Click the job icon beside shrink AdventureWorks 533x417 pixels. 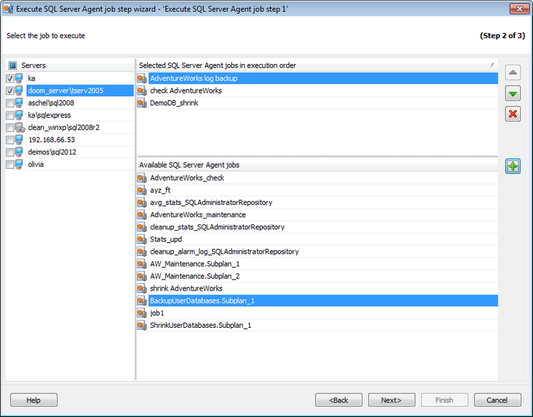(142, 288)
